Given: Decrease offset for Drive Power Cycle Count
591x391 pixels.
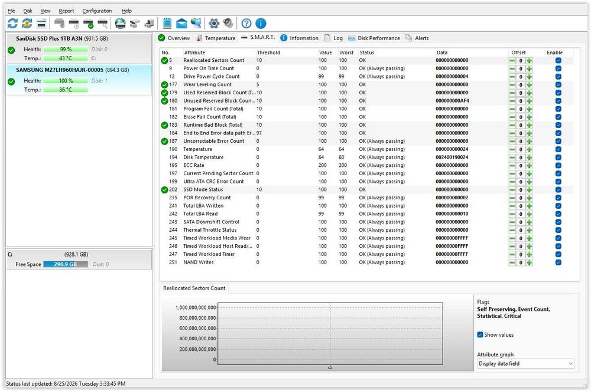Looking at the screenshot, I should pyautogui.click(x=512, y=77).
